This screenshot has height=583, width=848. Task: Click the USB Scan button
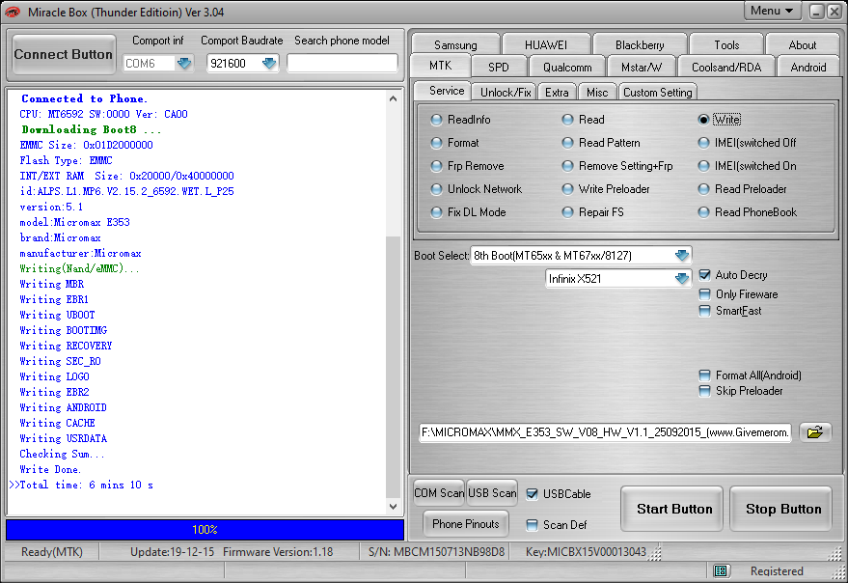tap(492, 493)
